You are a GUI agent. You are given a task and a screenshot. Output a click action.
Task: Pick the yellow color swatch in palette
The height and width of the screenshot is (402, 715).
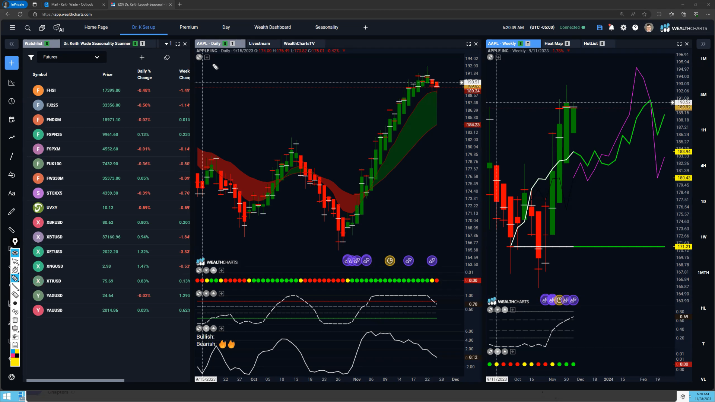(15, 362)
